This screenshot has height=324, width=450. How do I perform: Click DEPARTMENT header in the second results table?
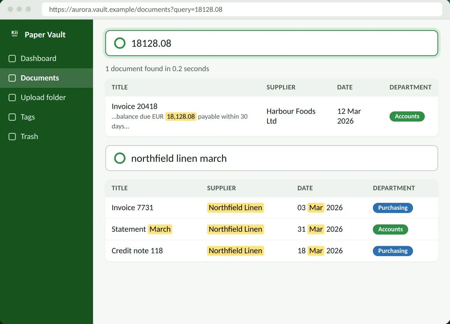pyautogui.click(x=394, y=188)
